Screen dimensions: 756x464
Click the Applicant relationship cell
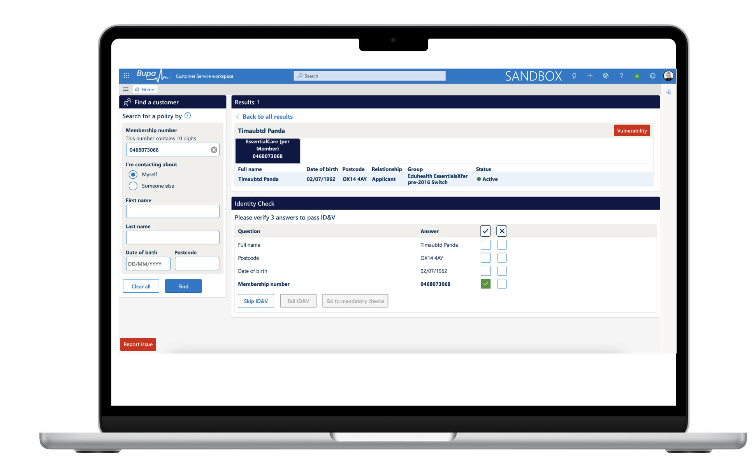pos(383,179)
